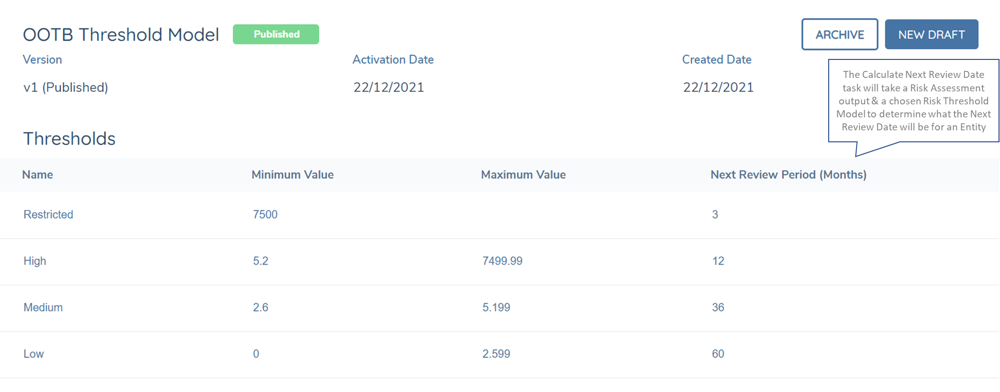Select the Medium threshold link
The image size is (1000, 392).
click(43, 307)
